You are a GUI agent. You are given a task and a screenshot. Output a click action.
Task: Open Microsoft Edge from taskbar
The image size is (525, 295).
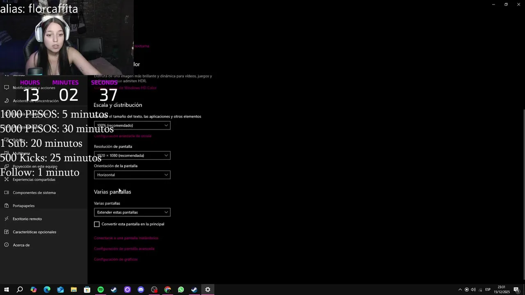click(x=47, y=290)
